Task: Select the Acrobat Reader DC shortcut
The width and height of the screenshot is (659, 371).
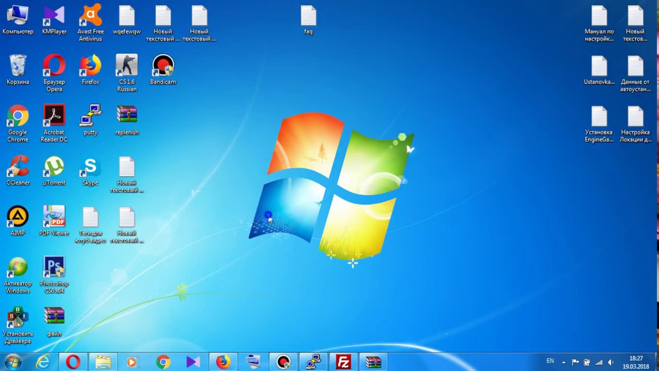Action: click(x=54, y=124)
